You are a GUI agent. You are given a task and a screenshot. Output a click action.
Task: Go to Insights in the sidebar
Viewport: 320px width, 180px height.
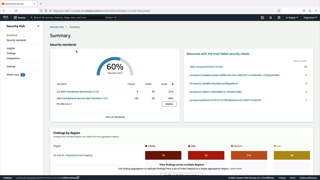point(11,48)
